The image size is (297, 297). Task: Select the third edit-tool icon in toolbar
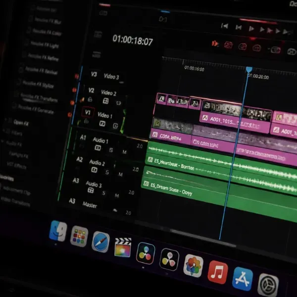243,47
